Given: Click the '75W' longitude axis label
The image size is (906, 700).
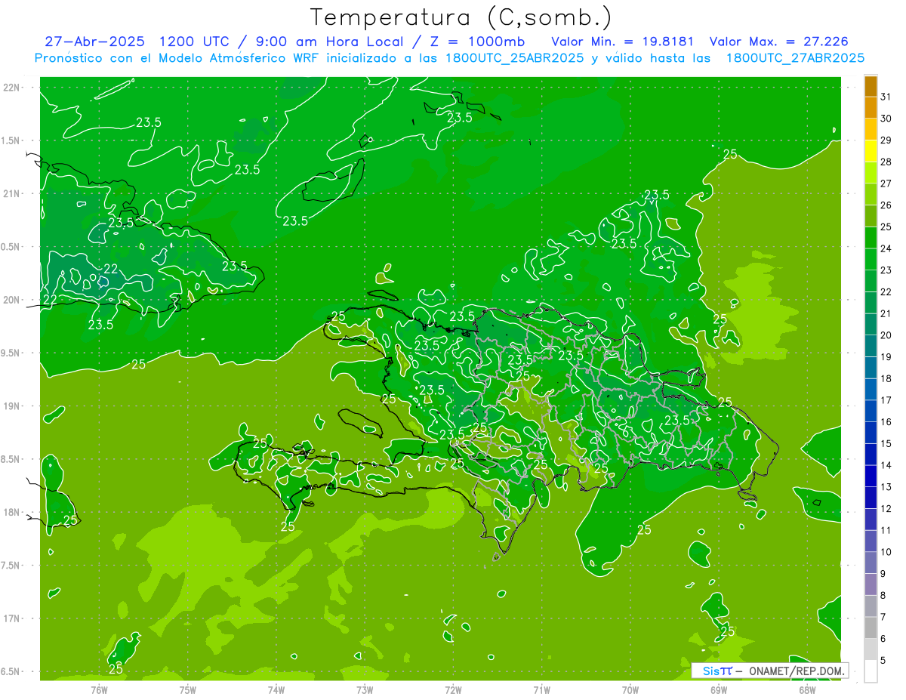Looking at the screenshot, I should coord(188,689).
